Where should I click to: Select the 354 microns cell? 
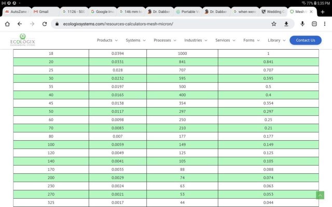pos(182,103)
